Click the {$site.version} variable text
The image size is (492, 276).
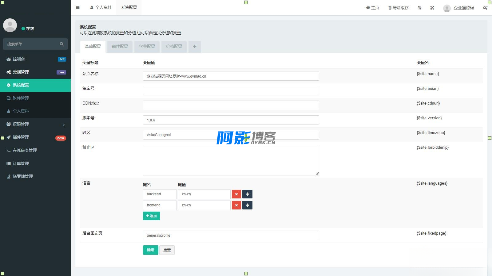click(x=429, y=118)
